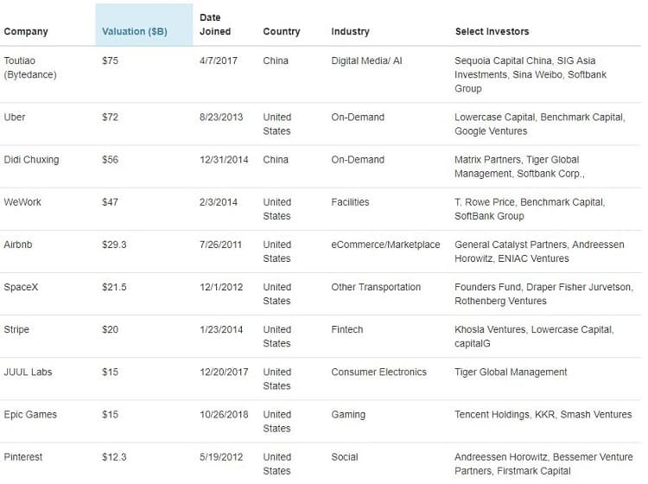Select the Stripe company name
Screen dimensions: 648x484
pyautogui.click(x=18, y=329)
